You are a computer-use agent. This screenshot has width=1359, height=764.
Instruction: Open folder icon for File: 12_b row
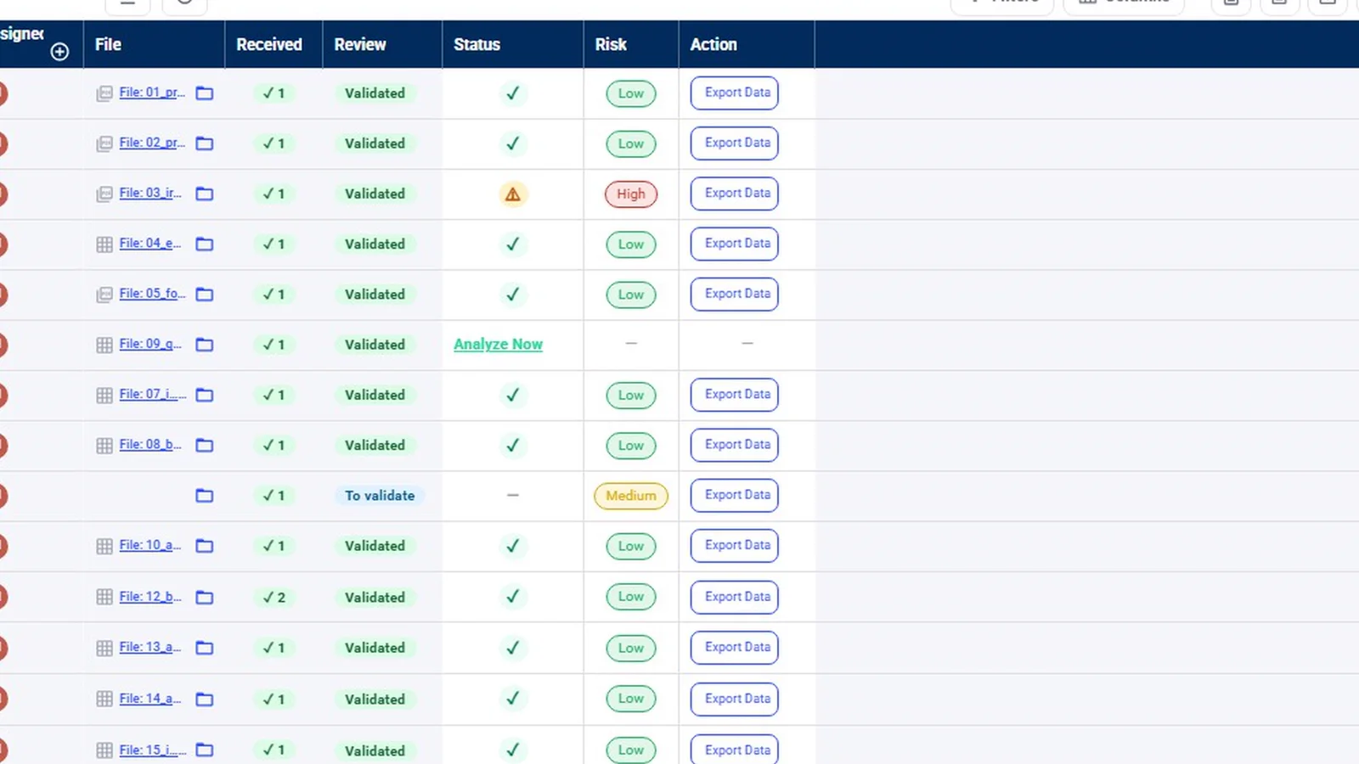205,598
